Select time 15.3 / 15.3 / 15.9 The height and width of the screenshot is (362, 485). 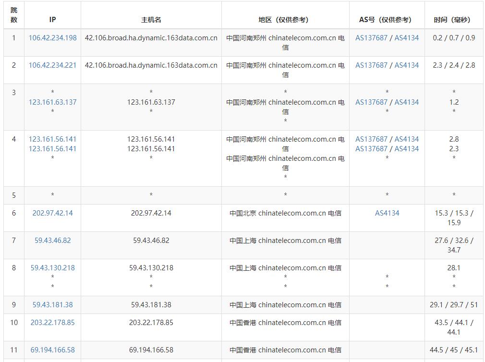pyautogui.click(x=454, y=217)
